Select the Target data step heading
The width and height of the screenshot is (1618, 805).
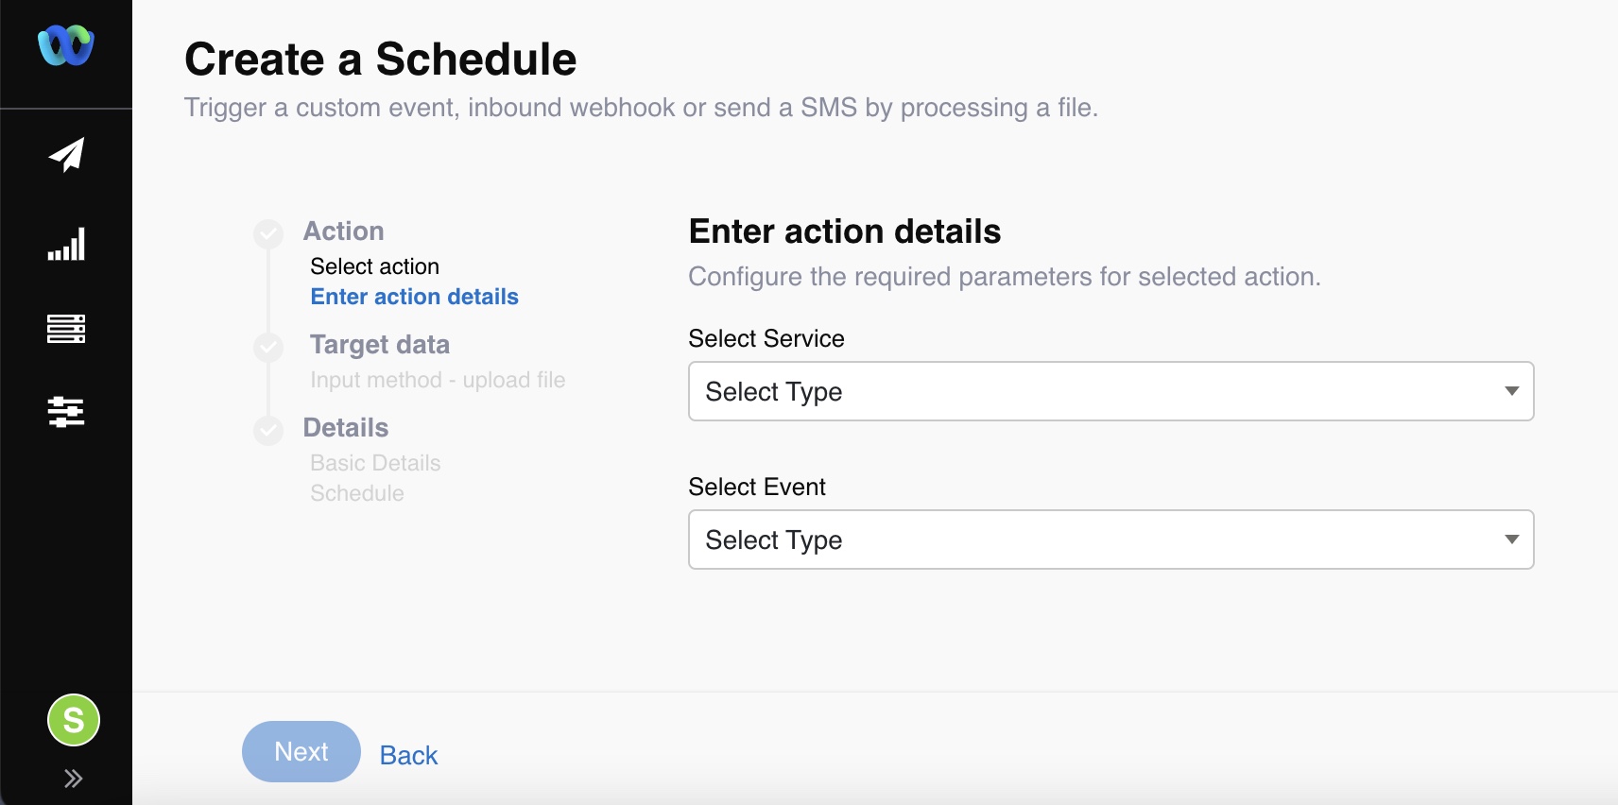click(380, 345)
